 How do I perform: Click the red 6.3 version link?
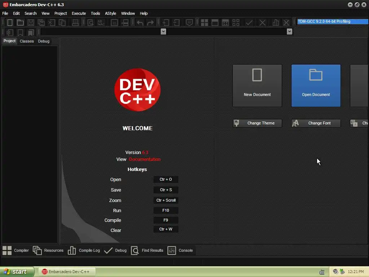145,153
